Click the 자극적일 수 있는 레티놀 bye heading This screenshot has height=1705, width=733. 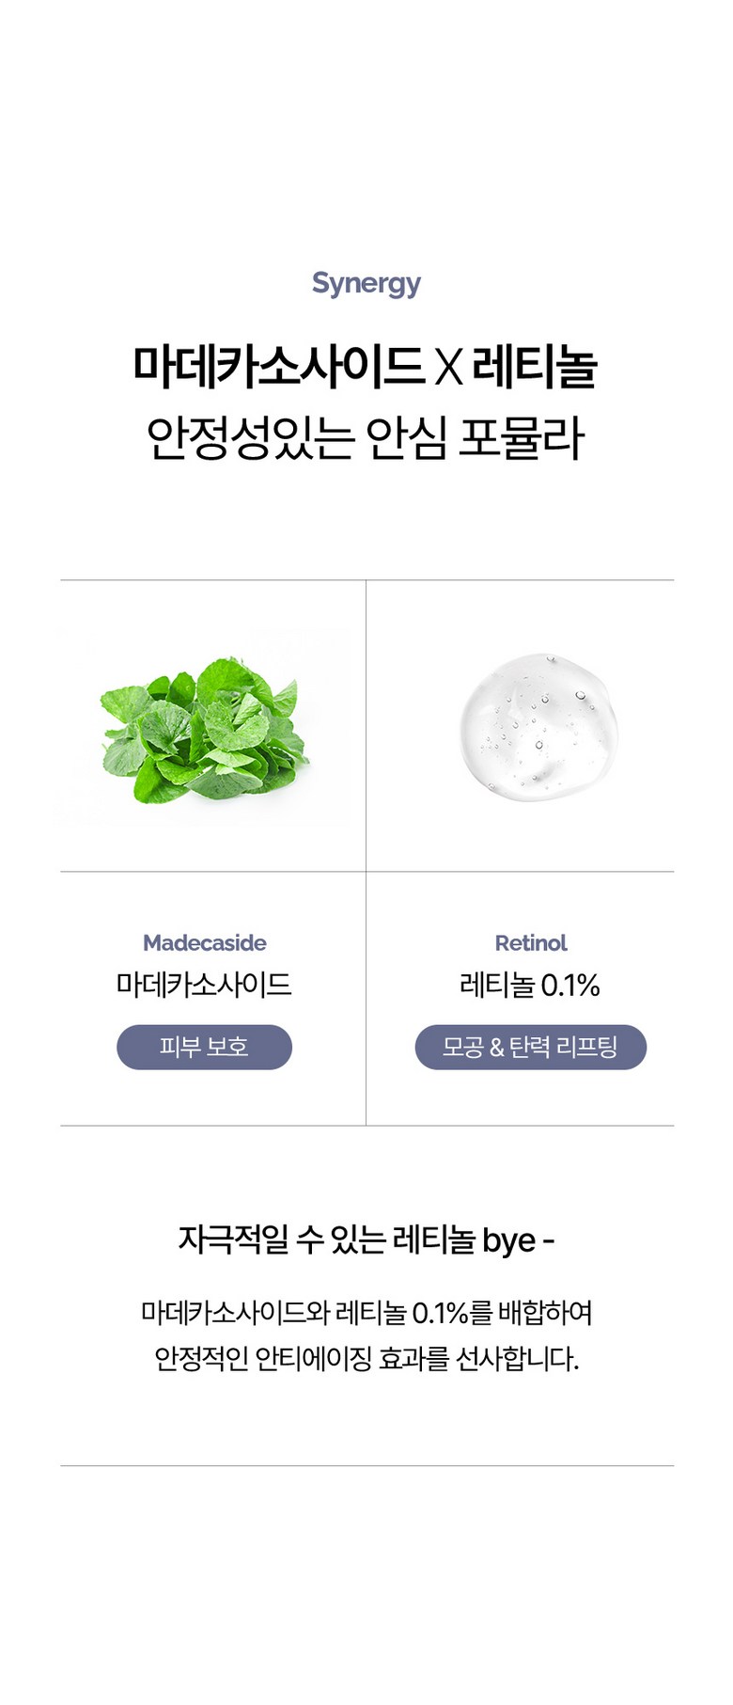[366, 1240]
